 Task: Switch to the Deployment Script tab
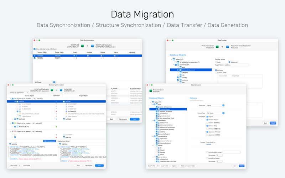[64, 141]
